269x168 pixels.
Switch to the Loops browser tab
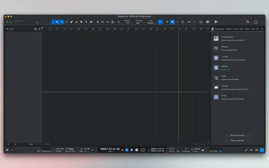(x=235, y=29)
